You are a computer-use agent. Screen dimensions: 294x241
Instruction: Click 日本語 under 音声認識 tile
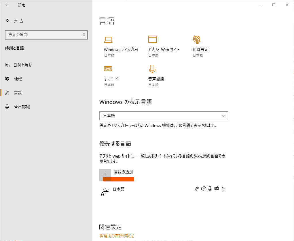[153, 85]
